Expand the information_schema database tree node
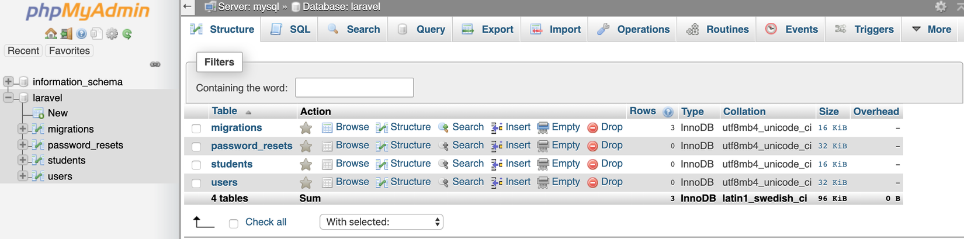Screen dimensions: 964x239 (8, 82)
